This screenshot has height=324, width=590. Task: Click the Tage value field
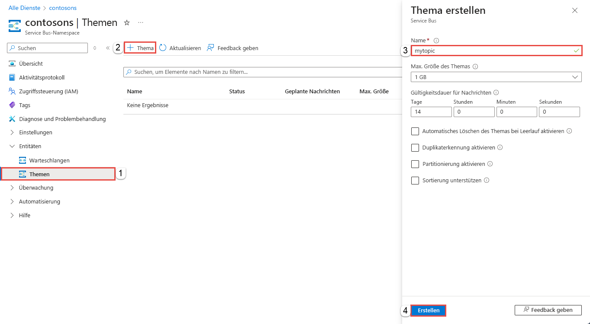(x=431, y=111)
